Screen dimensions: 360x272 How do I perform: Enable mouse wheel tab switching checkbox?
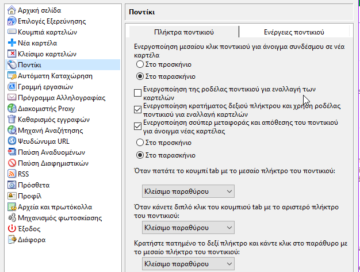137,93
